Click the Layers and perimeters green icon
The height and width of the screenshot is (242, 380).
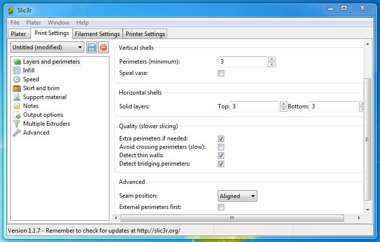point(17,62)
